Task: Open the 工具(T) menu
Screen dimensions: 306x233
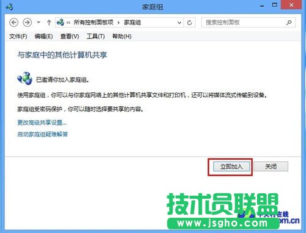Action: [95, 36]
